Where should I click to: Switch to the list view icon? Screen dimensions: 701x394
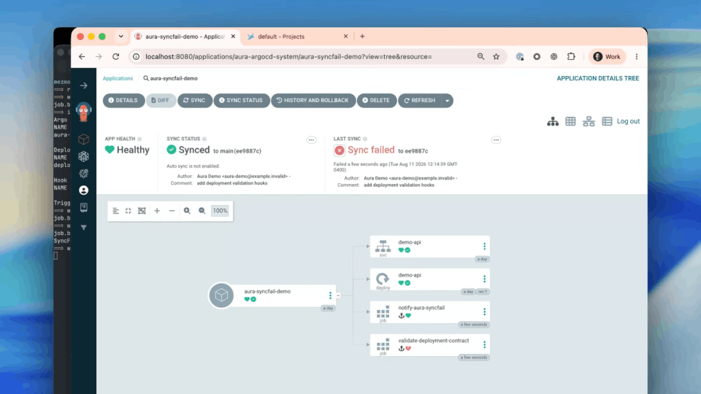pyautogui.click(x=607, y=121)
